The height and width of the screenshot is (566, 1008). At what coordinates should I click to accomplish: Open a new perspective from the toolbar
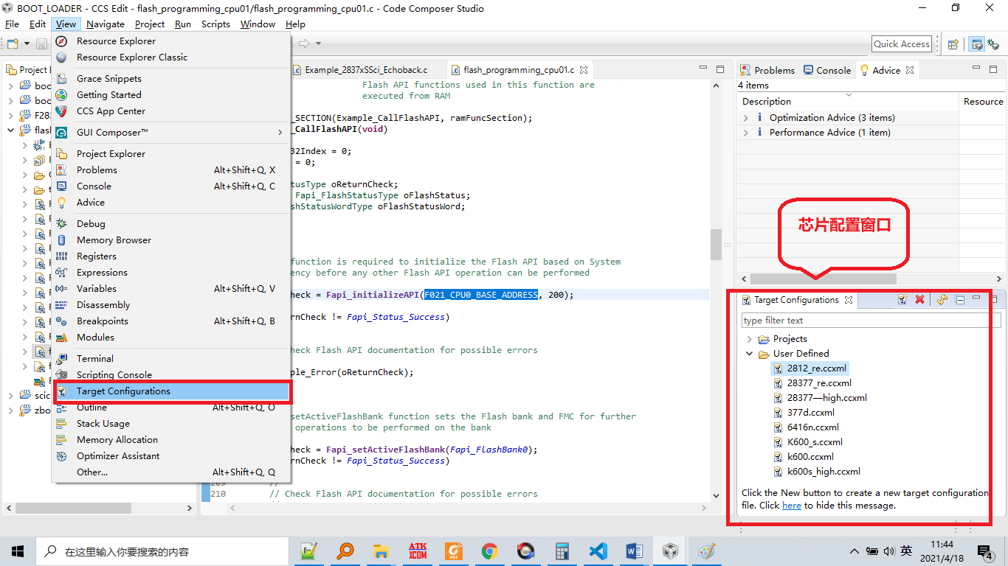coord(953,43)
